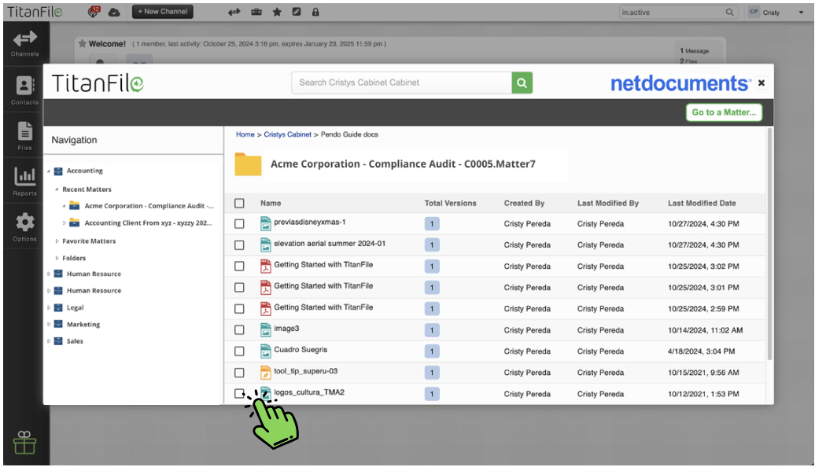Collapse the Recent Matters node

point(57,189)
